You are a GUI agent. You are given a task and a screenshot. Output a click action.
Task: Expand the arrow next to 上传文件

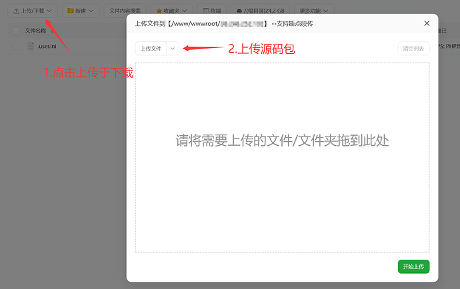[173, 49]
